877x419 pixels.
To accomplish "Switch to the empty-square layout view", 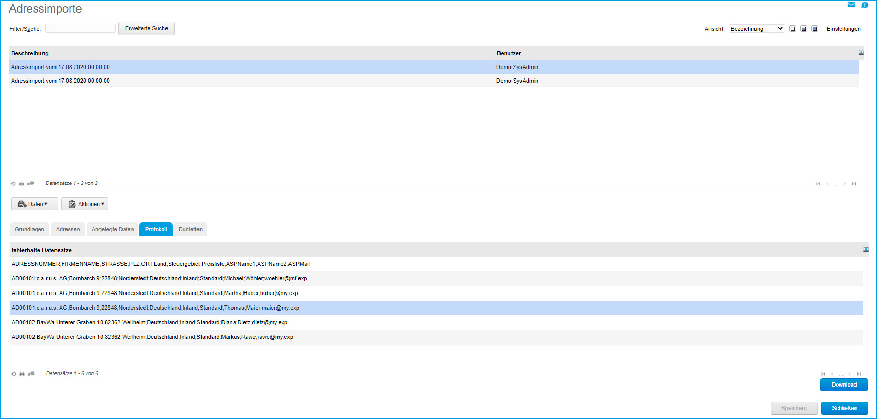I will [793, 29].
